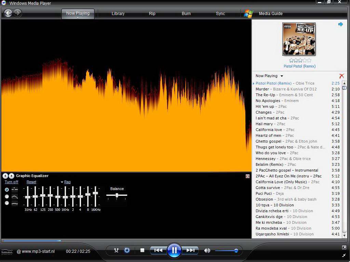Stop the current song
Image resolution: width=350 pixels, height=262 pixels.
[142, 250]
